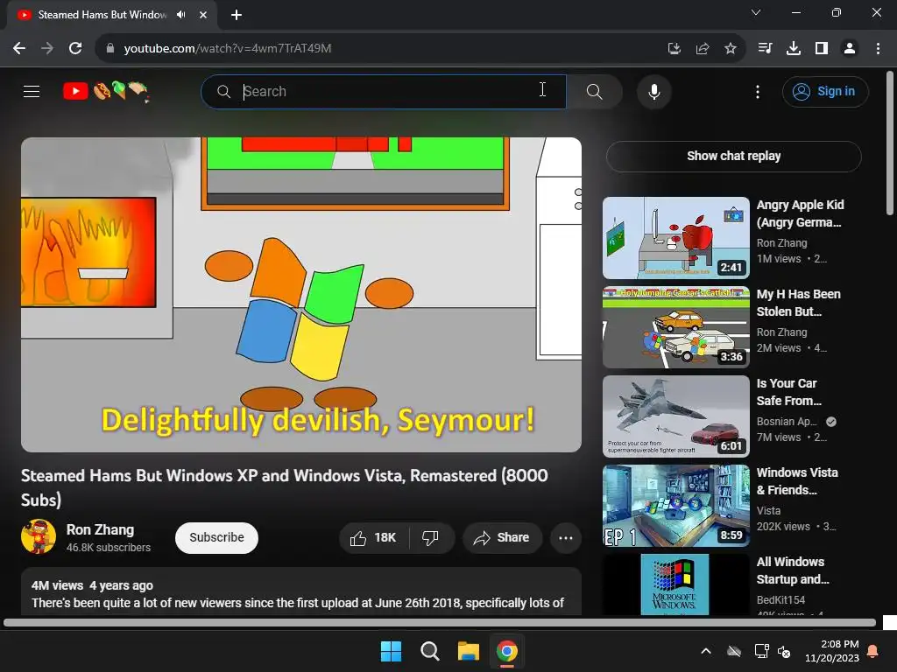The width and height of the screenshot is (897, 672).
Task: Reload the page with refresh icon
Action: pyautogui.click(x=75, y=49)
